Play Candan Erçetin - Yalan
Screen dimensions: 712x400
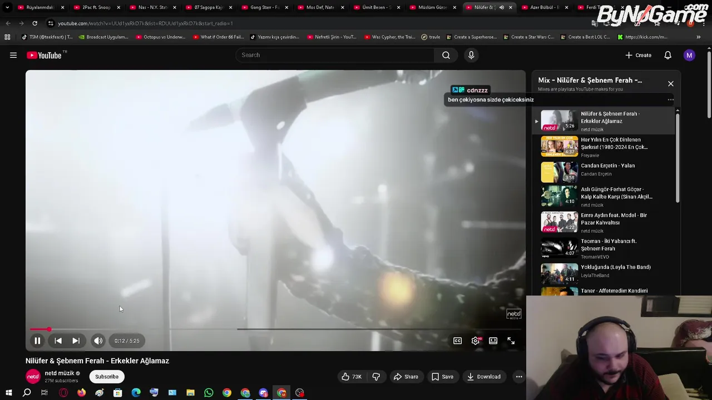pyautogui.click(x=604, y=172)
